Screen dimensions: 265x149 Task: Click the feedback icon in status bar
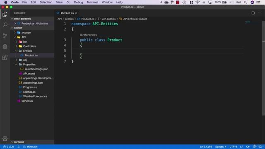point(255,147)
